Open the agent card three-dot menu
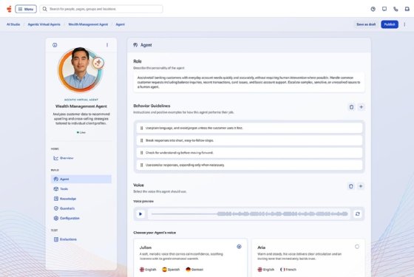The height and width of the screenshot is (277, 414). pyautogui.click(x=107, y=45)
